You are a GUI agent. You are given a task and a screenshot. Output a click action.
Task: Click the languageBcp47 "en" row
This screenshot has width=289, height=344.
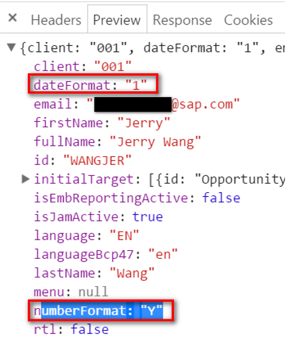point(106,254)
